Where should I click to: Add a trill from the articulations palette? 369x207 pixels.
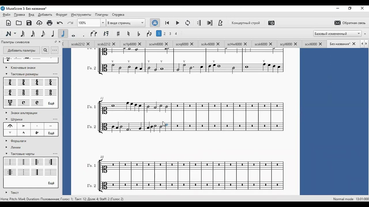(37, 133)
